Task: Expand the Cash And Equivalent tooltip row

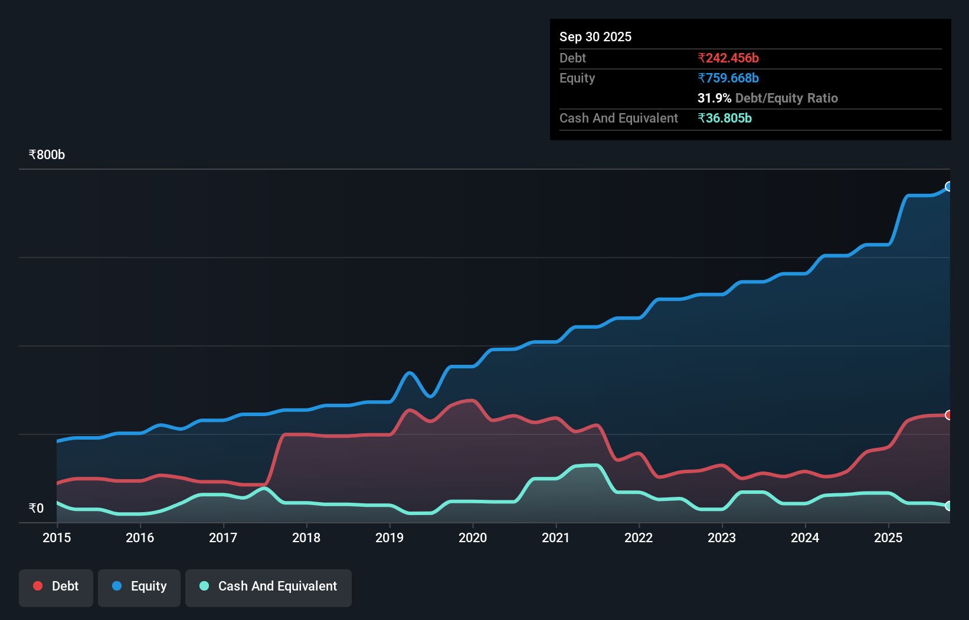Action: pos(618,118)
